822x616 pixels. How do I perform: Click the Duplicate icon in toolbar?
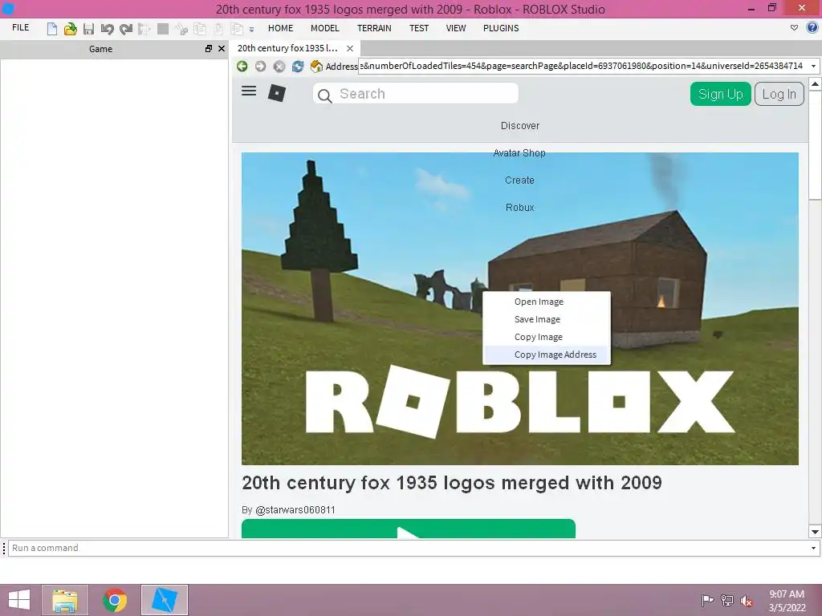(x=237, y=29)
